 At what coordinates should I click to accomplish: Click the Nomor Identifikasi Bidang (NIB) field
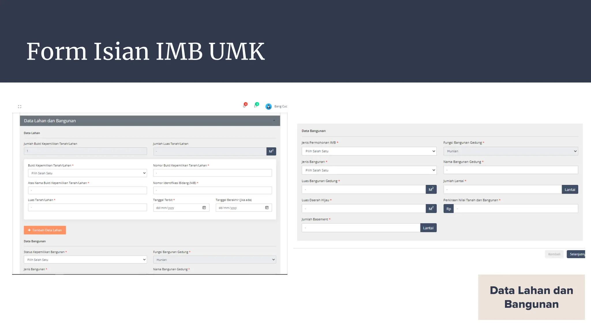click(212, 190)
